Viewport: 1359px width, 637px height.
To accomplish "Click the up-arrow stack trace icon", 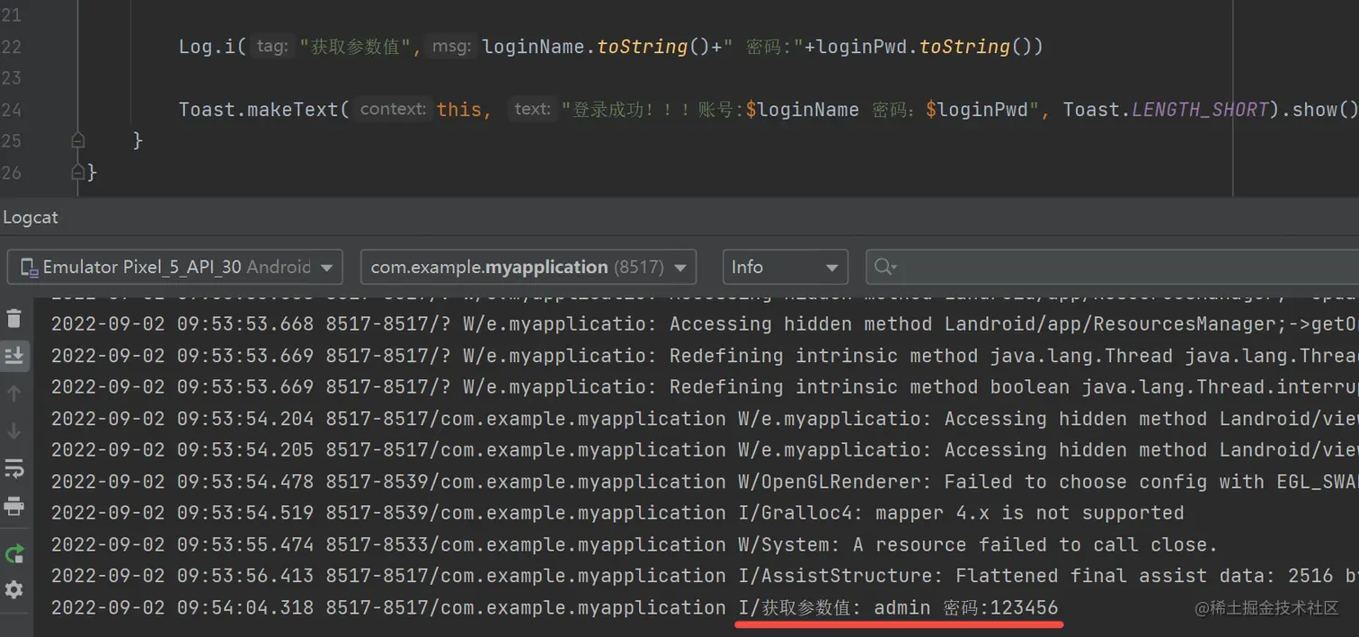I will tap(14, 394).
